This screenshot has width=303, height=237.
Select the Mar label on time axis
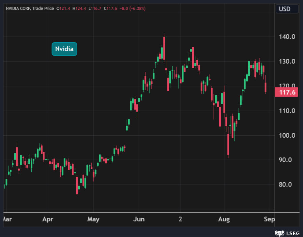(7, 219)
